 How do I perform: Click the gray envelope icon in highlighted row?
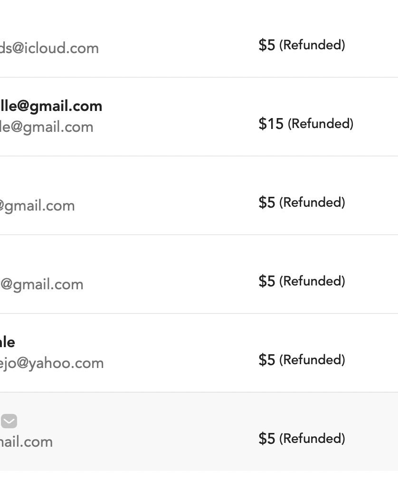9,421
